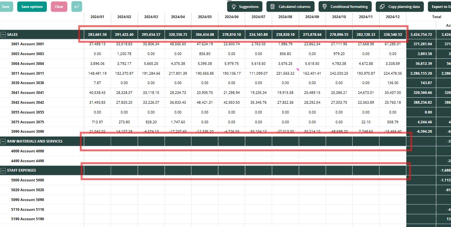Click the Conditional formatting brush icon
451x227 pixels.
coord(325,6)
